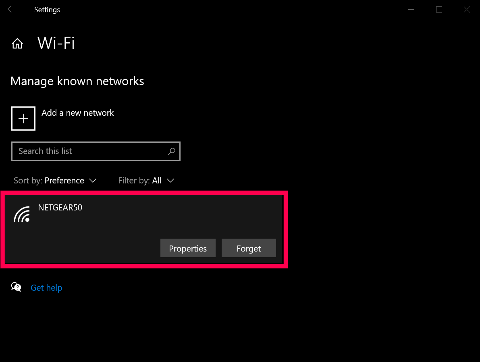Go to Settings home via house icon
480x362 pixels.
click(17, 44)
